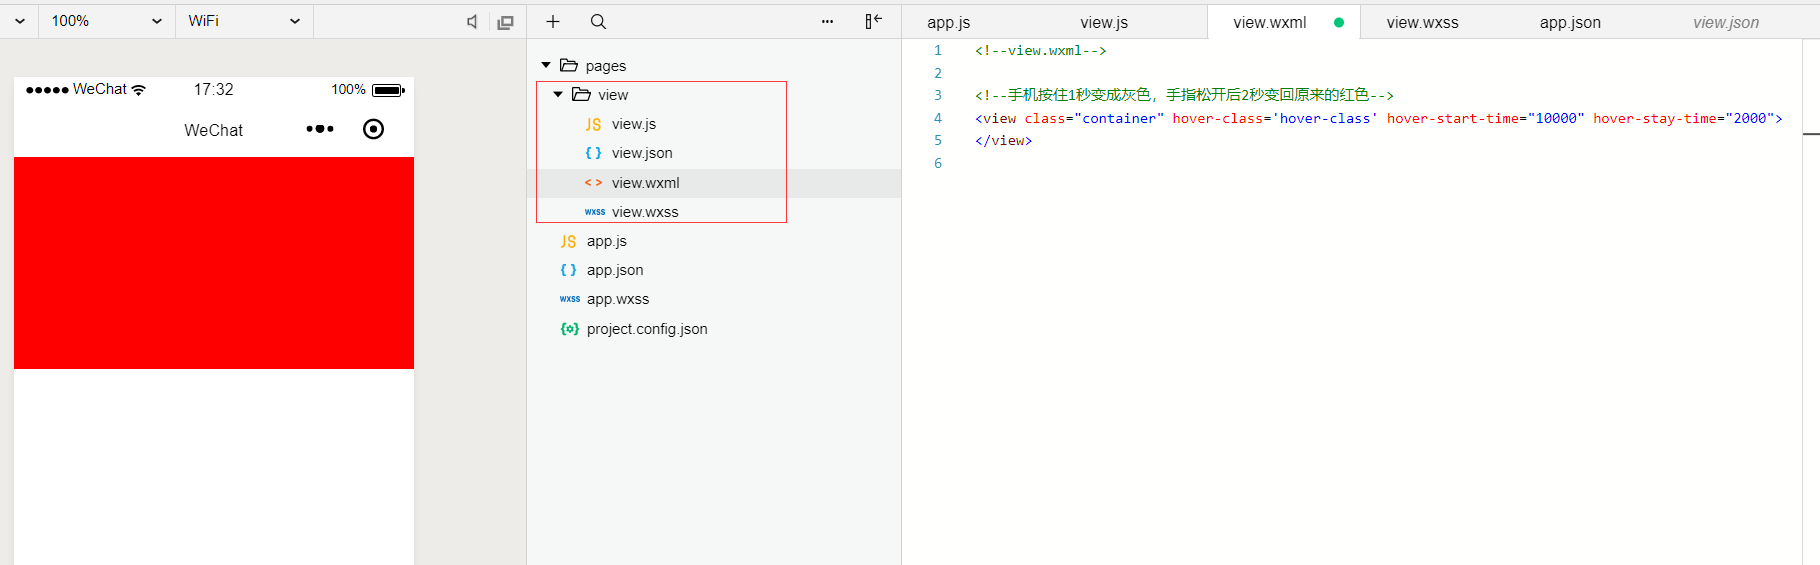Click the WeChat title in simulator navigation bar

[x=213, y=130]
